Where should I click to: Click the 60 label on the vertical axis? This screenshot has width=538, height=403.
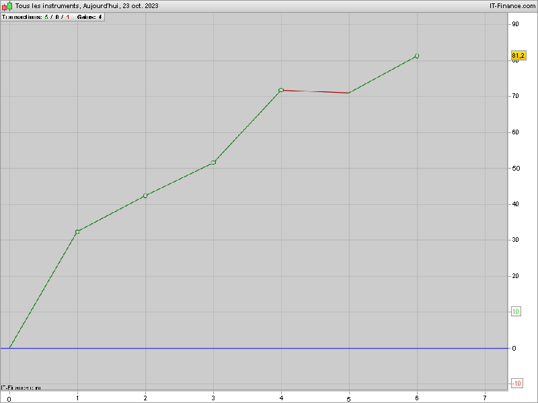click(x=515, y=132)
